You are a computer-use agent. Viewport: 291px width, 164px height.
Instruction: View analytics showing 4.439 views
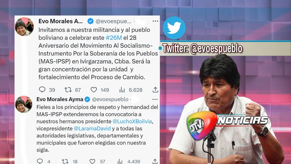click(x=120, y=161)
